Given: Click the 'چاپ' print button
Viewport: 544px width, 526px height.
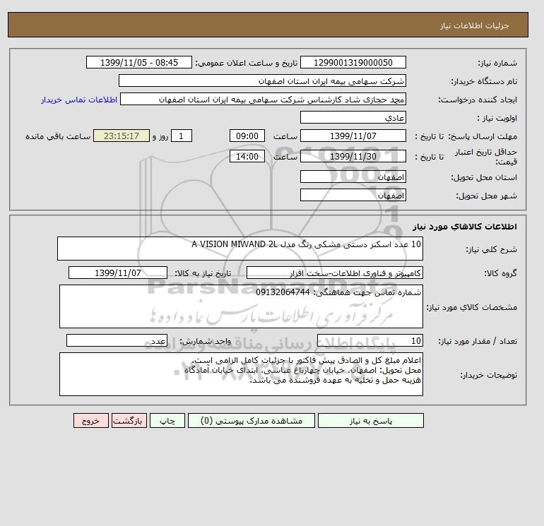Looking at the screenshot, I should click(x=167, y=421).
